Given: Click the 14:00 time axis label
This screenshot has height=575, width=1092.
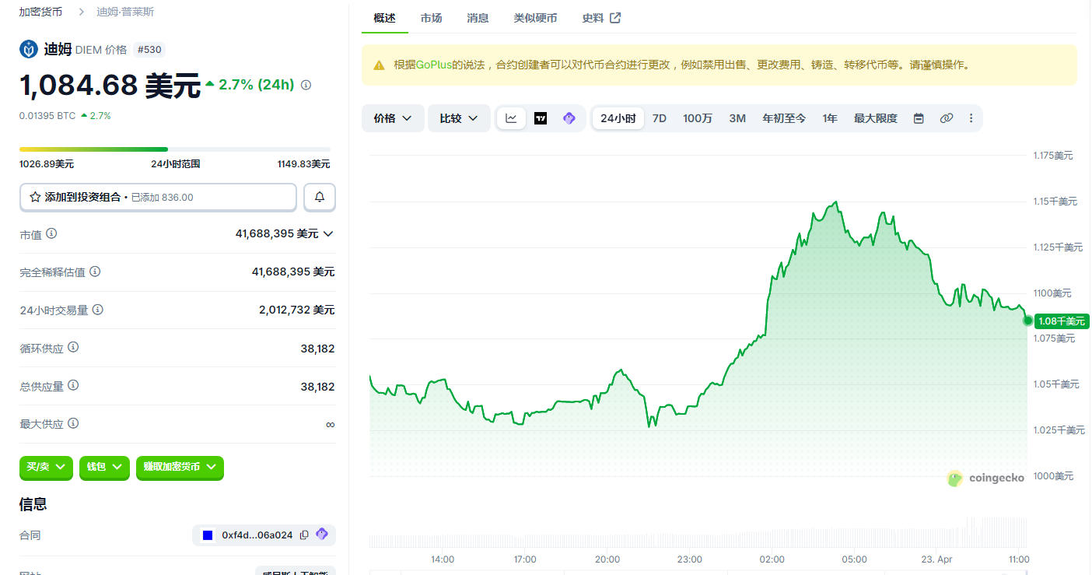Looking at the screenshot, I should click(x=443, y=559).
